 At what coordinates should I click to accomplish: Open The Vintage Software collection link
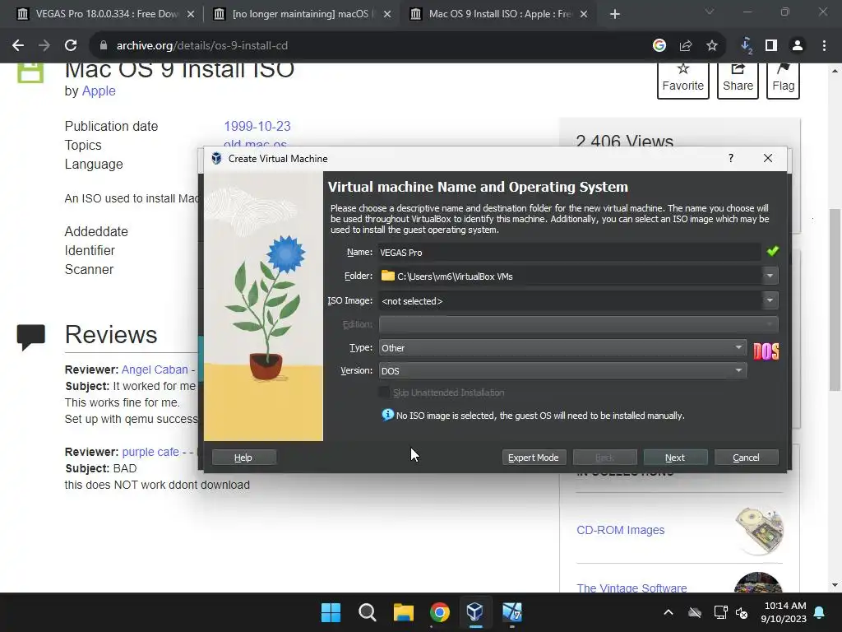coord(631,588)
